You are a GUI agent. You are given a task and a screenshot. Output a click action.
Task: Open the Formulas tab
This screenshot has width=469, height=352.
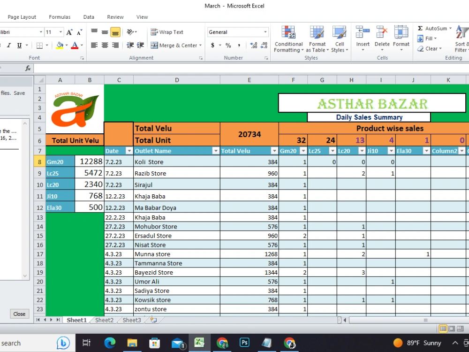tap(60, 17)
